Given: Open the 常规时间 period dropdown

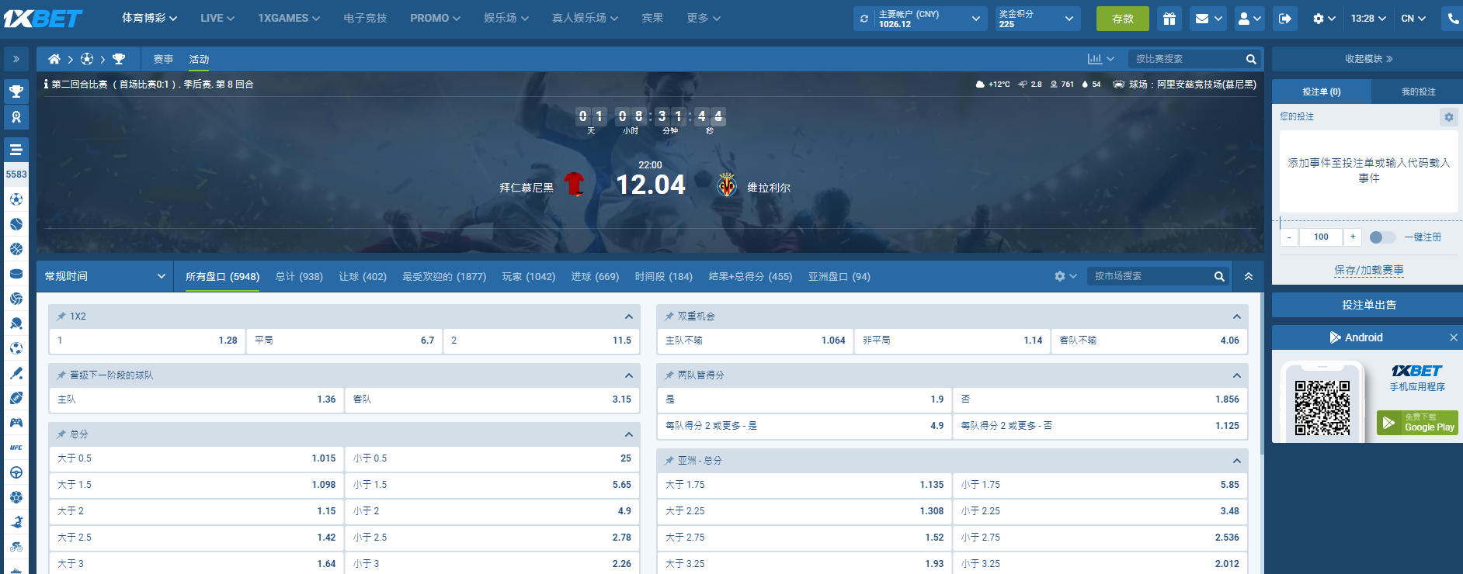Looking at the screenshot, I should (105, 276).
